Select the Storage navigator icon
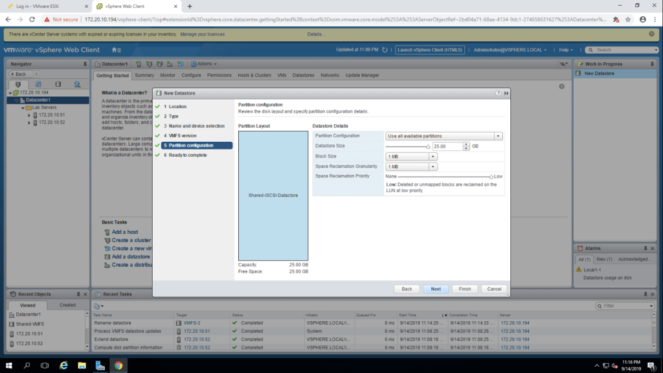Image resolution: width=663 pixels, height=373 pixels. coord(58,84)
